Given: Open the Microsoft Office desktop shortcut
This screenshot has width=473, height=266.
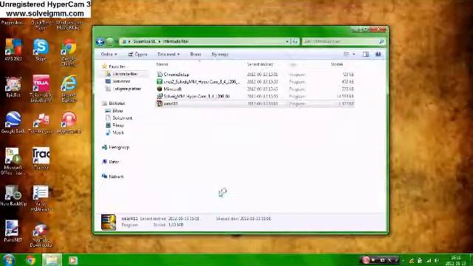Looking at the screenshot, I should (x=13, y=161).
